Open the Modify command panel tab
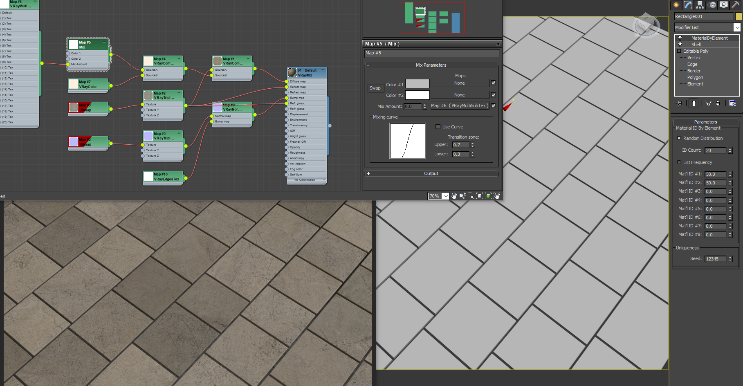This screenshot has height=386, width=743. pos(688,5)
